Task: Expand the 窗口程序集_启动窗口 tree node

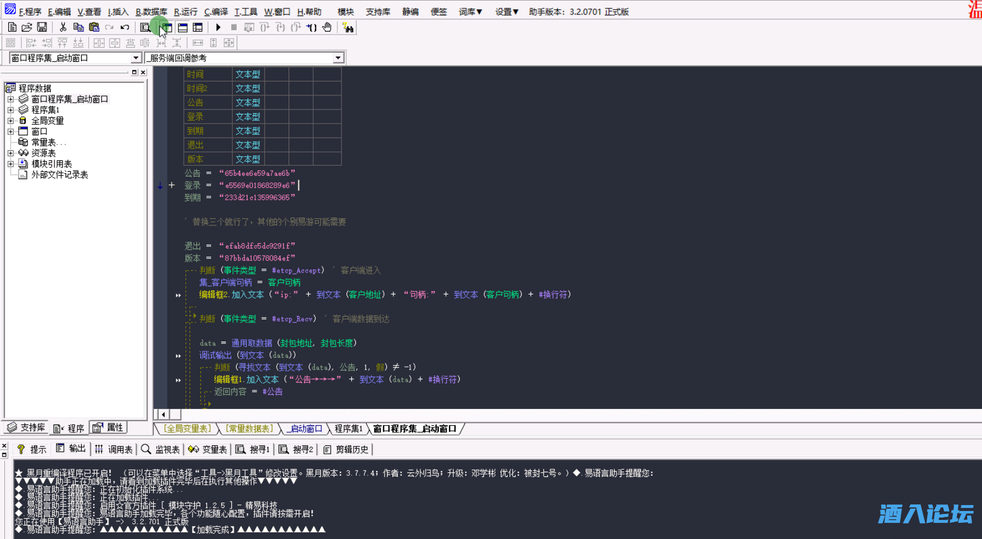Action: click(x=10, y=99)
